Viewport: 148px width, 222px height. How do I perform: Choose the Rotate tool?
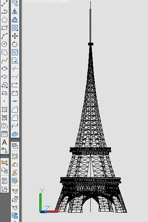pyautogui.click(x=15, y=44)
